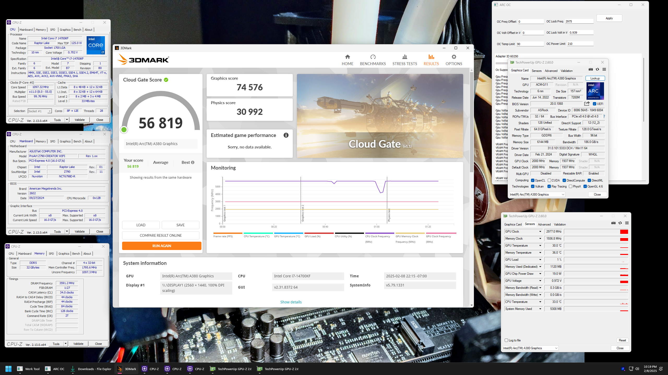The height and width of the screenshot is (375, 668).
Task: Click the Apply button in ARC OC
Action: point(609,18)
